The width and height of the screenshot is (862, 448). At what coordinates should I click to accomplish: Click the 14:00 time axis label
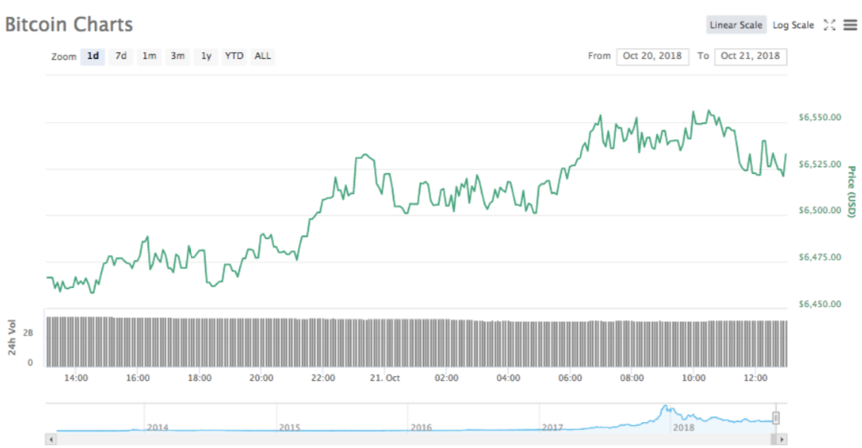[x=76, y=378]
